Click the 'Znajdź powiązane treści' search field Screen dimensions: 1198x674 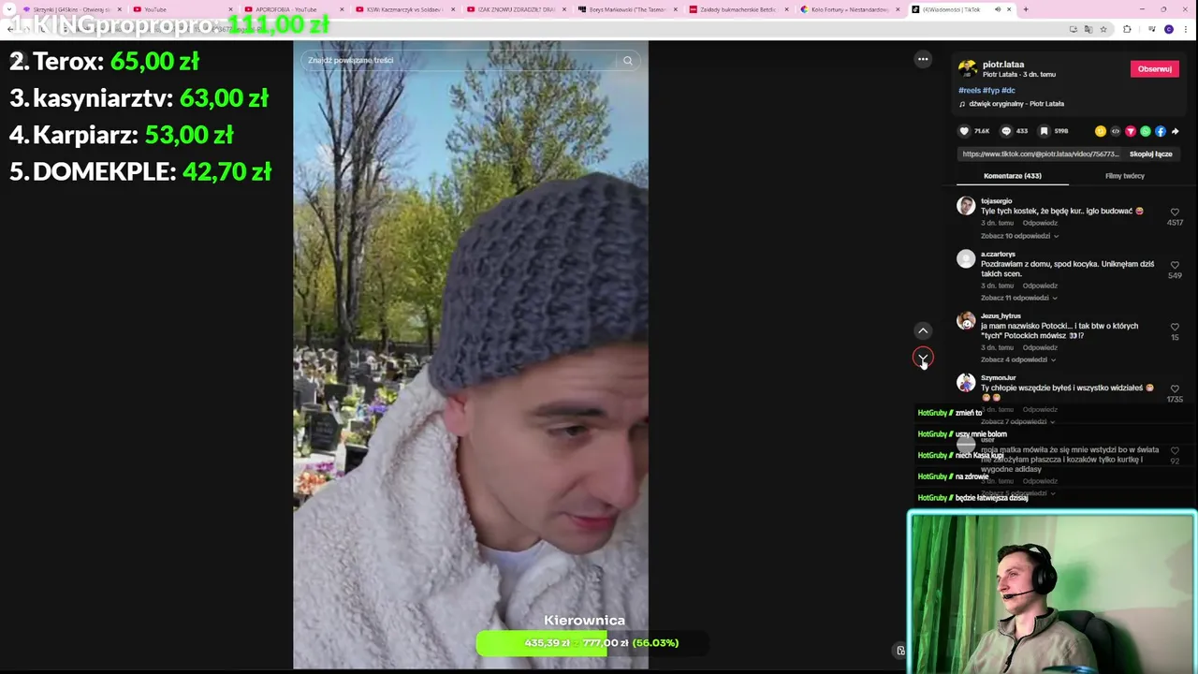pyautogui.click(x=459, y=60)
